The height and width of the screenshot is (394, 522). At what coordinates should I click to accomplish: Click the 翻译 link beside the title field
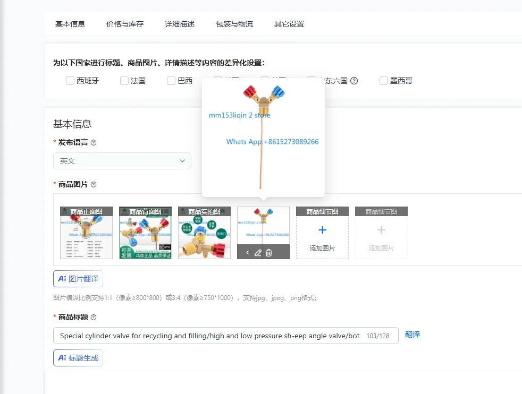412,335
